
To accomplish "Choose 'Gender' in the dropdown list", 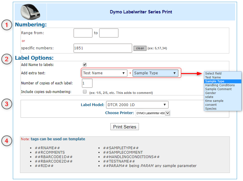I will coord(223,93).
